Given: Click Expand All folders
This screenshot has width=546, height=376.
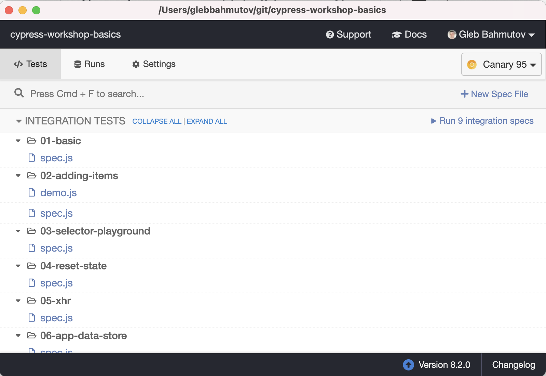Looking at the screenshot, I should [x=207, y=121].
